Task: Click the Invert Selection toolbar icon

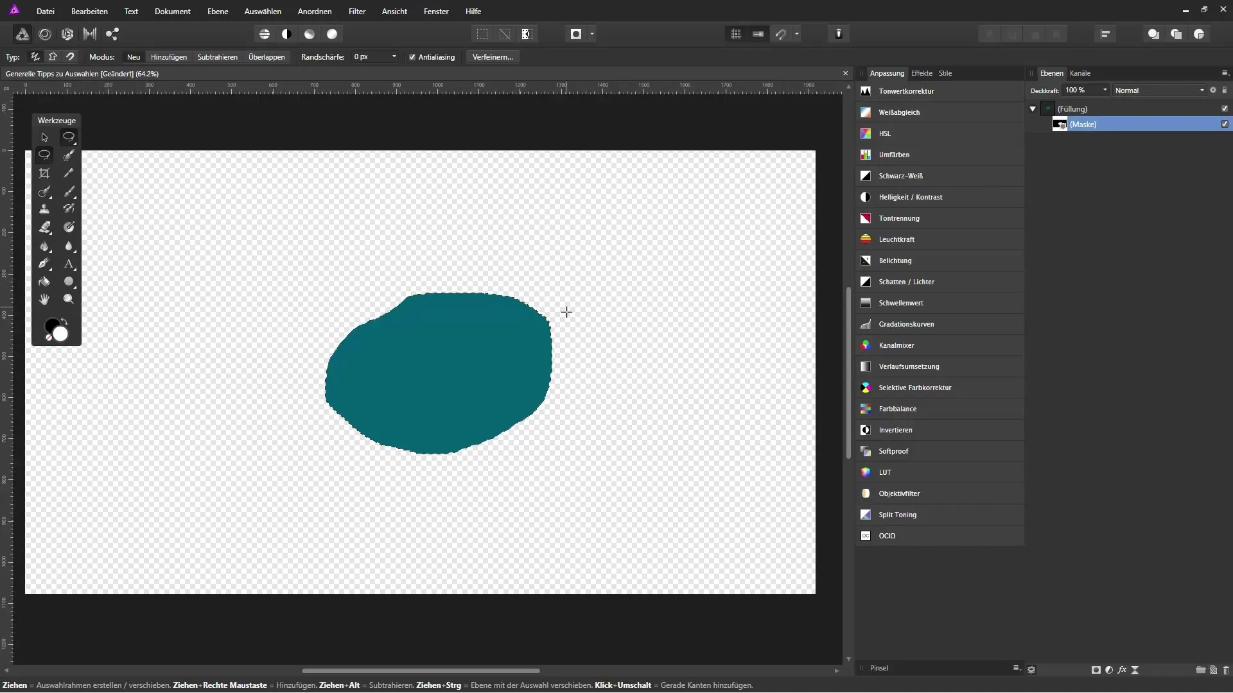Action: click(527, 34)
